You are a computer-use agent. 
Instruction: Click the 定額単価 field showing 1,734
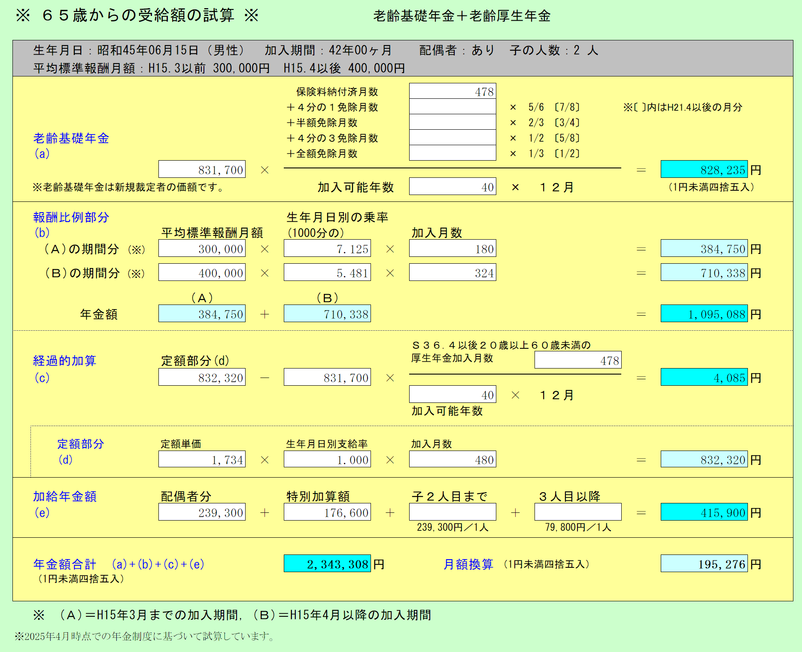coord(202,459)
